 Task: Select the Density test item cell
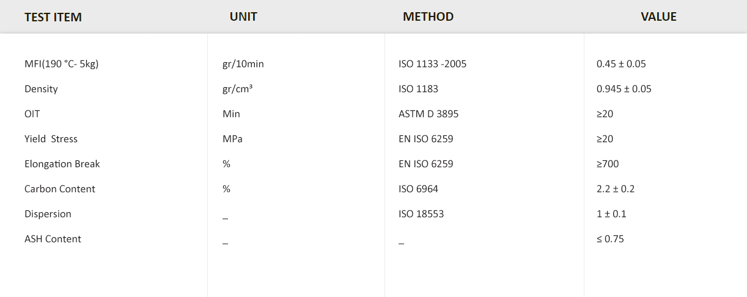pyautogui.click(x=41, y=89)
